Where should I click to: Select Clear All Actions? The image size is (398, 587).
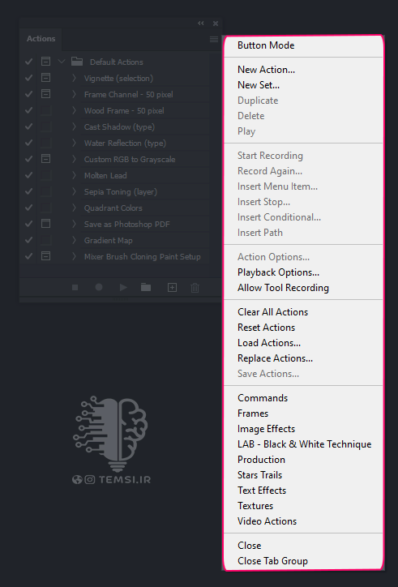pyautogui.click(x=272, y=312)
